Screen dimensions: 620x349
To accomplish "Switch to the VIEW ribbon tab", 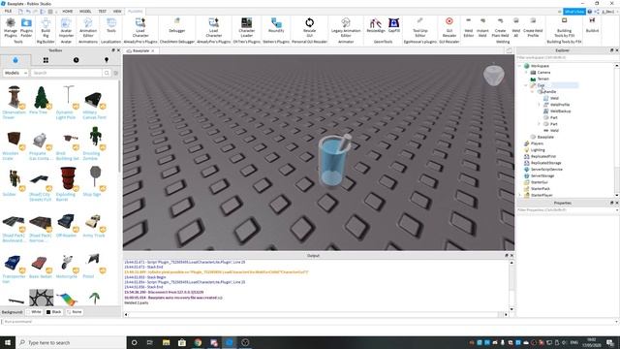I will tap(117, 11).
